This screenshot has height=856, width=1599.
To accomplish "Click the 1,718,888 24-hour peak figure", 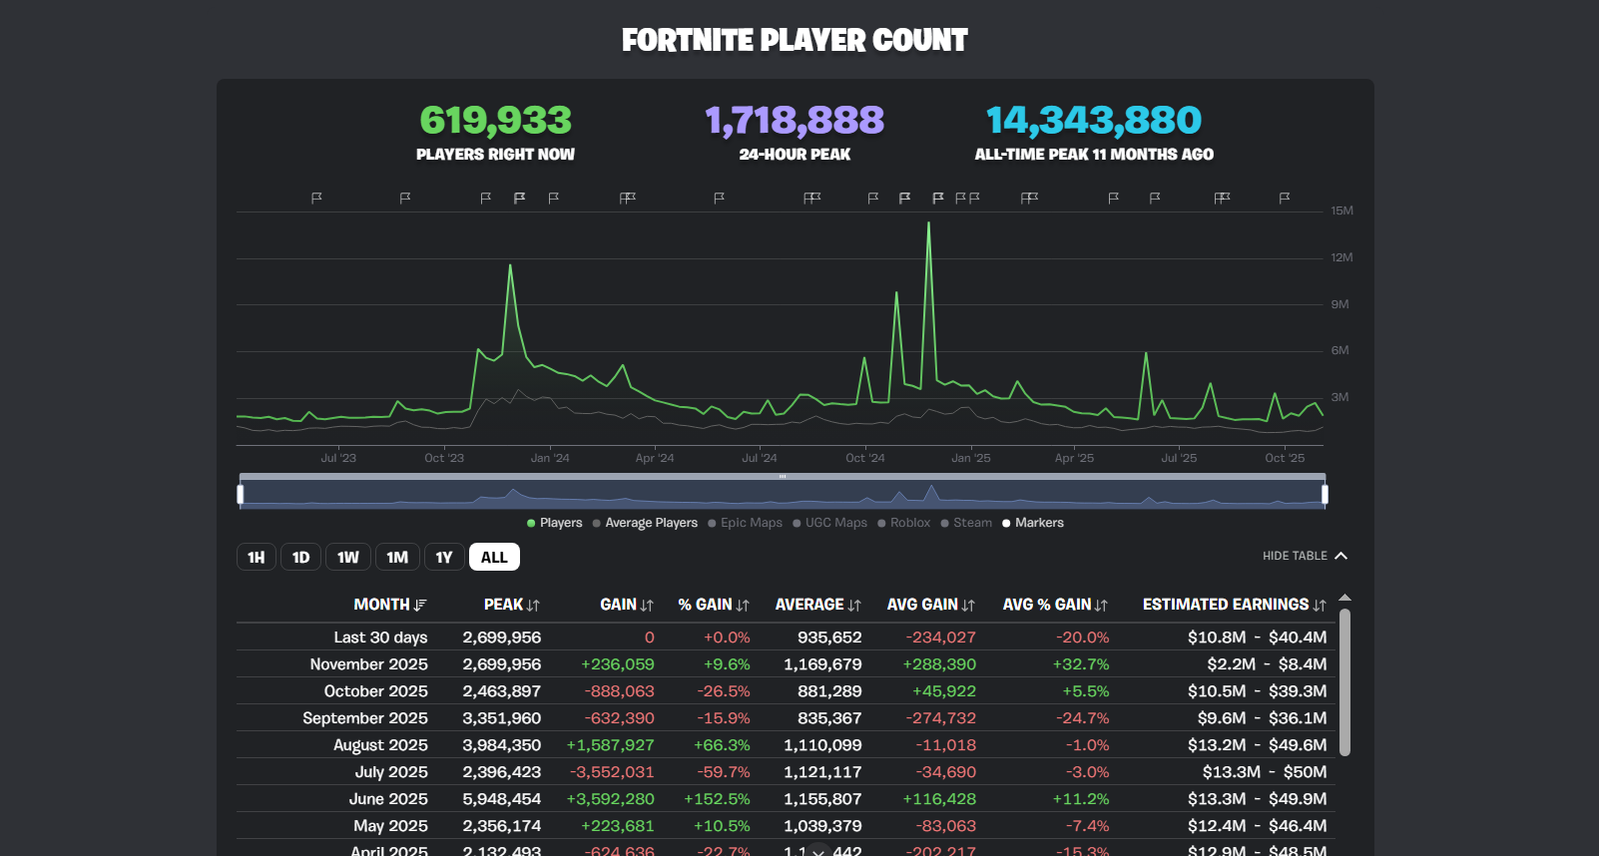I will coord(795,120).
